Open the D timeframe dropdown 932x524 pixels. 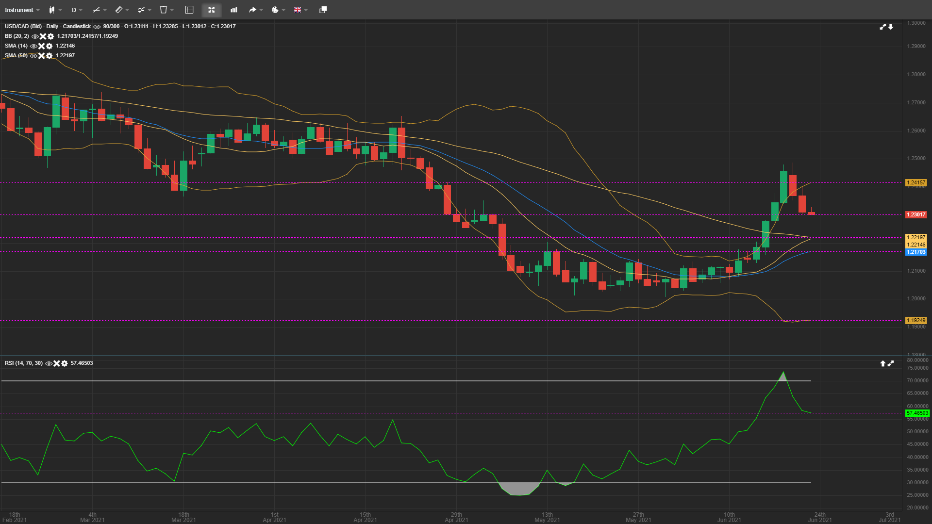click(77, 10)
